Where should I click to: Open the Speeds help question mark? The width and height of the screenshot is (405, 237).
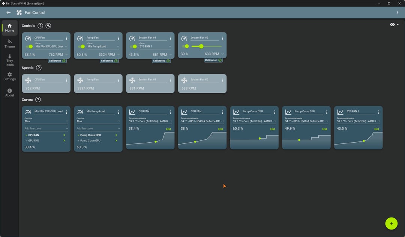tap(39, 67)
